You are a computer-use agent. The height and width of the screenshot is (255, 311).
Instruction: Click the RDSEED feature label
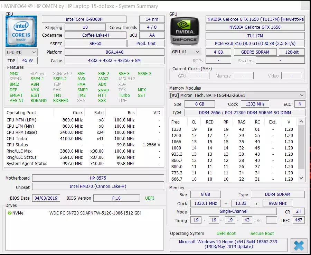[x=61, y=101]
